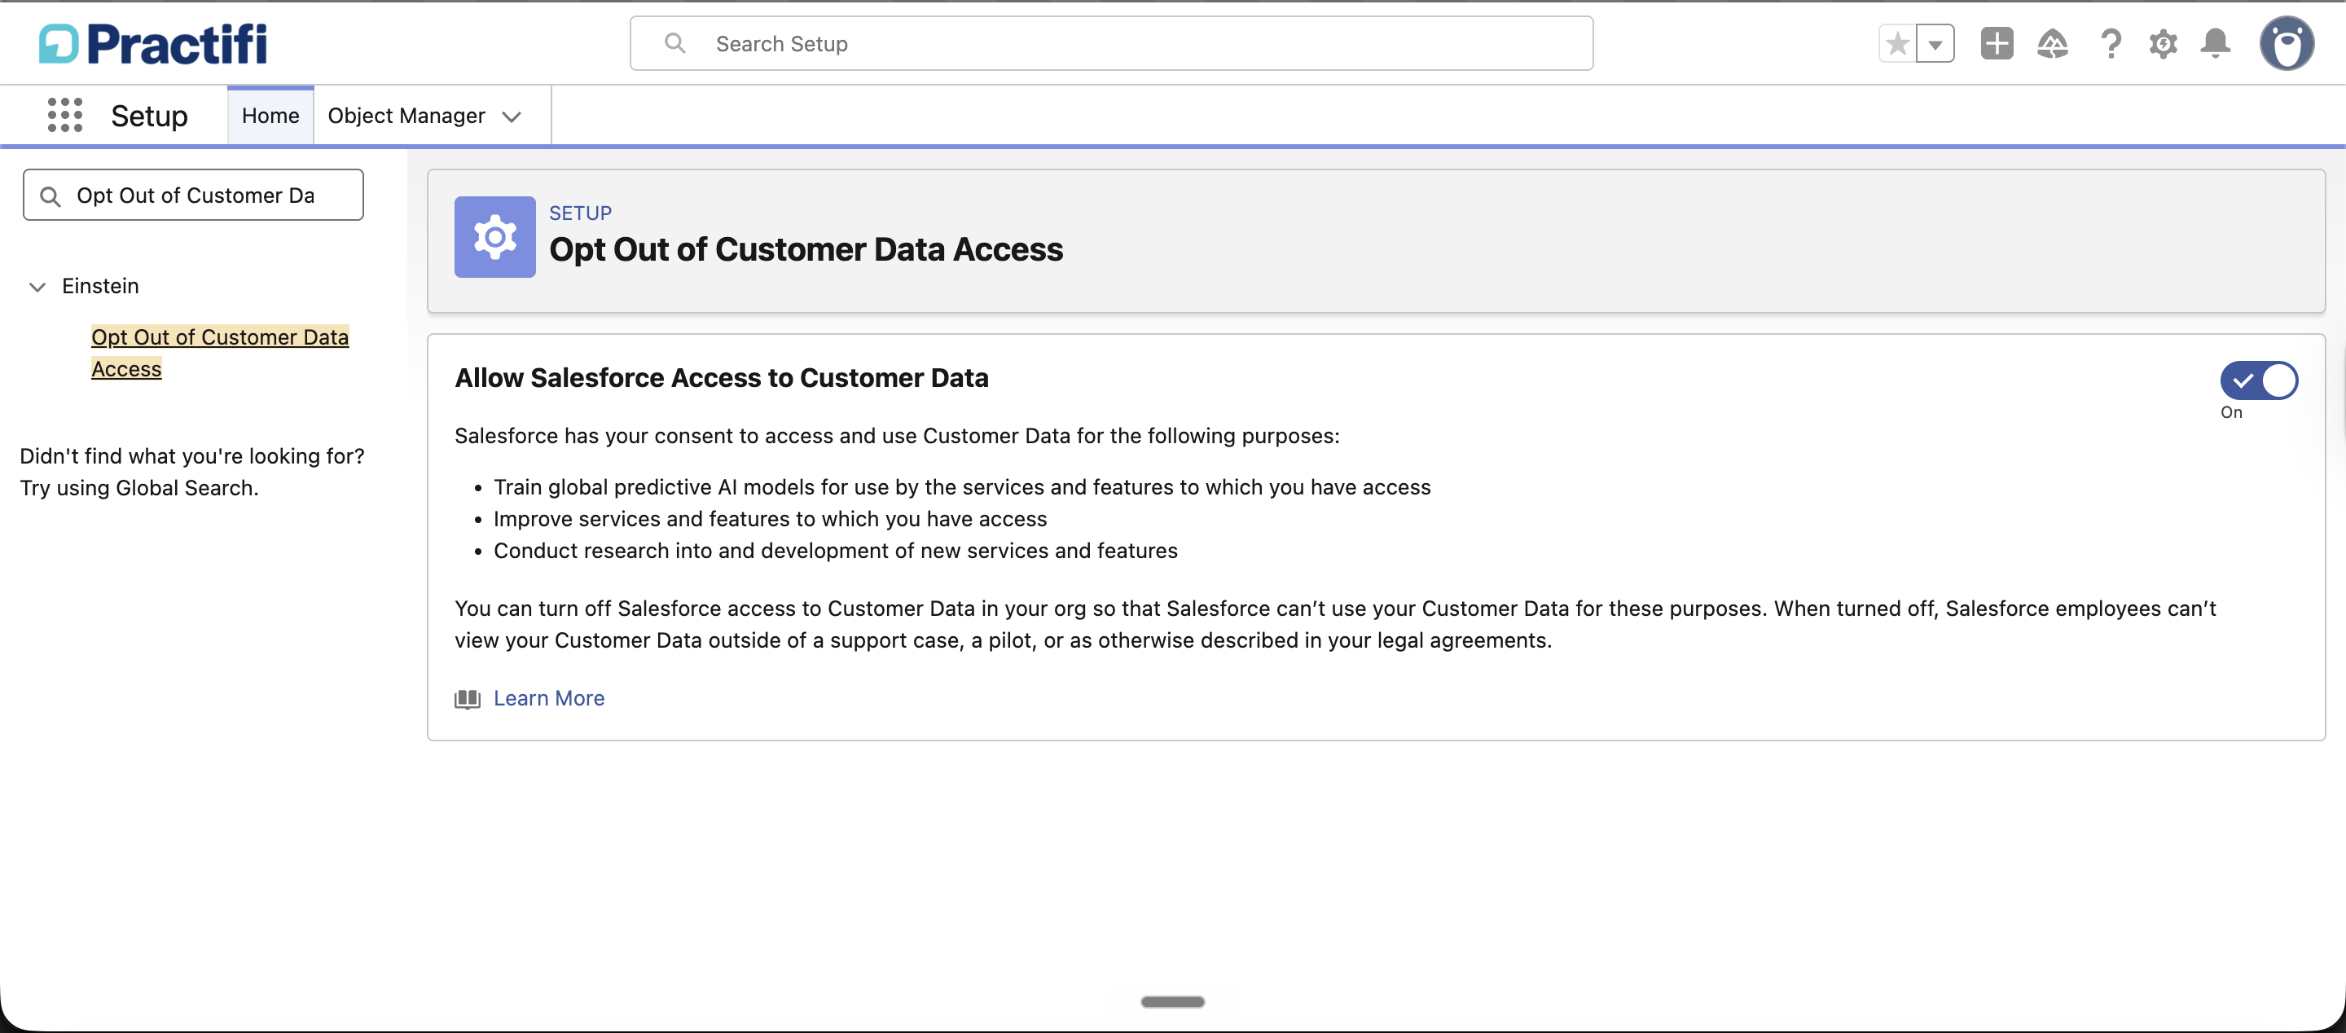Click the Practifi logo

coord(153,44)
